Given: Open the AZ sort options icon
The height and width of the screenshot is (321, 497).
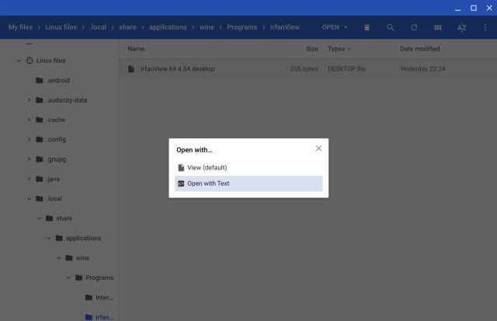Looking at the screenshot, I should pos(461,27).
